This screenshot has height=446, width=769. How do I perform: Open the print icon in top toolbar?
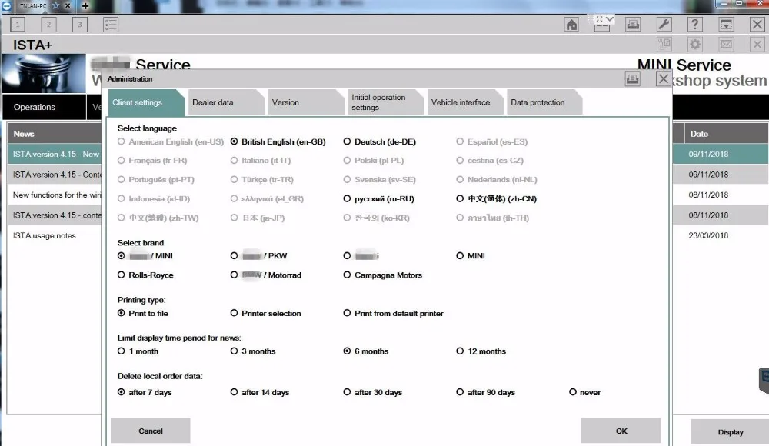pos(633,24)
